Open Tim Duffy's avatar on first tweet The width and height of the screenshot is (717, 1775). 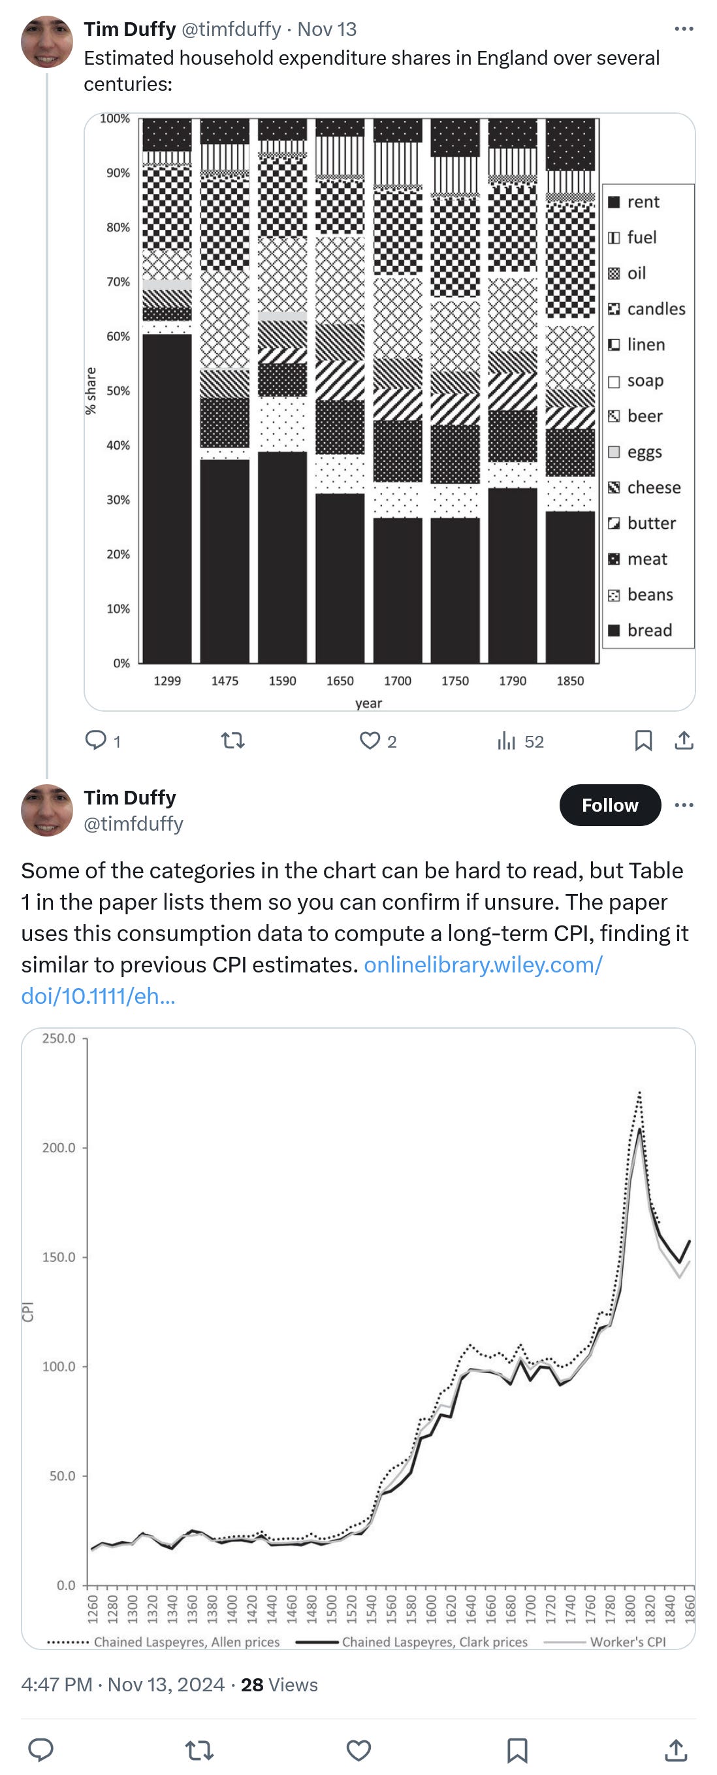47,42
